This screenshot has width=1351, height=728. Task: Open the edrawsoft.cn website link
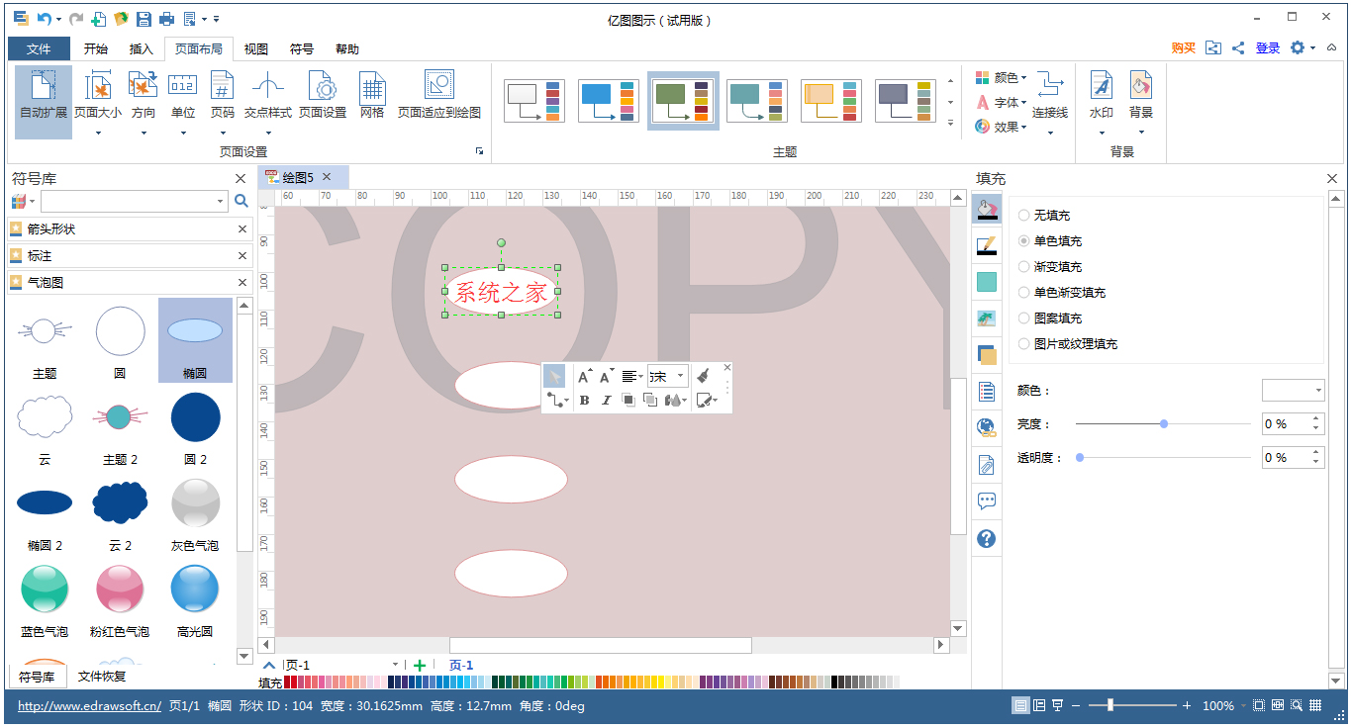click(89, 705)
